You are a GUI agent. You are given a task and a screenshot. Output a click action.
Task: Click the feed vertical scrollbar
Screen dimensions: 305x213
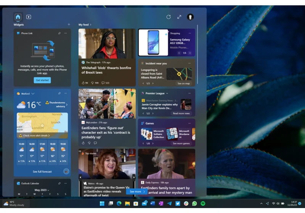(197, 54)
